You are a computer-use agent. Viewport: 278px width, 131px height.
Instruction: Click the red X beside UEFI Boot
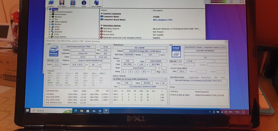tap(101, 32)
